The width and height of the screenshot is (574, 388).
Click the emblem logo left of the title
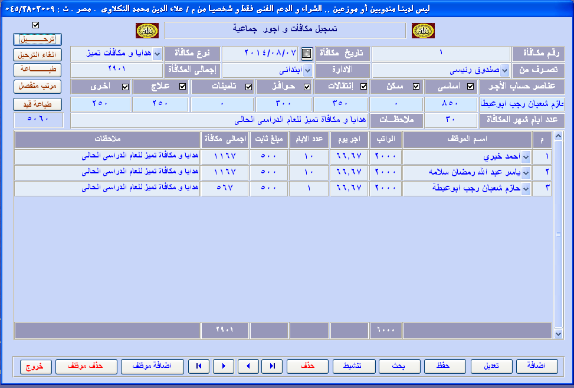[147, 30]
